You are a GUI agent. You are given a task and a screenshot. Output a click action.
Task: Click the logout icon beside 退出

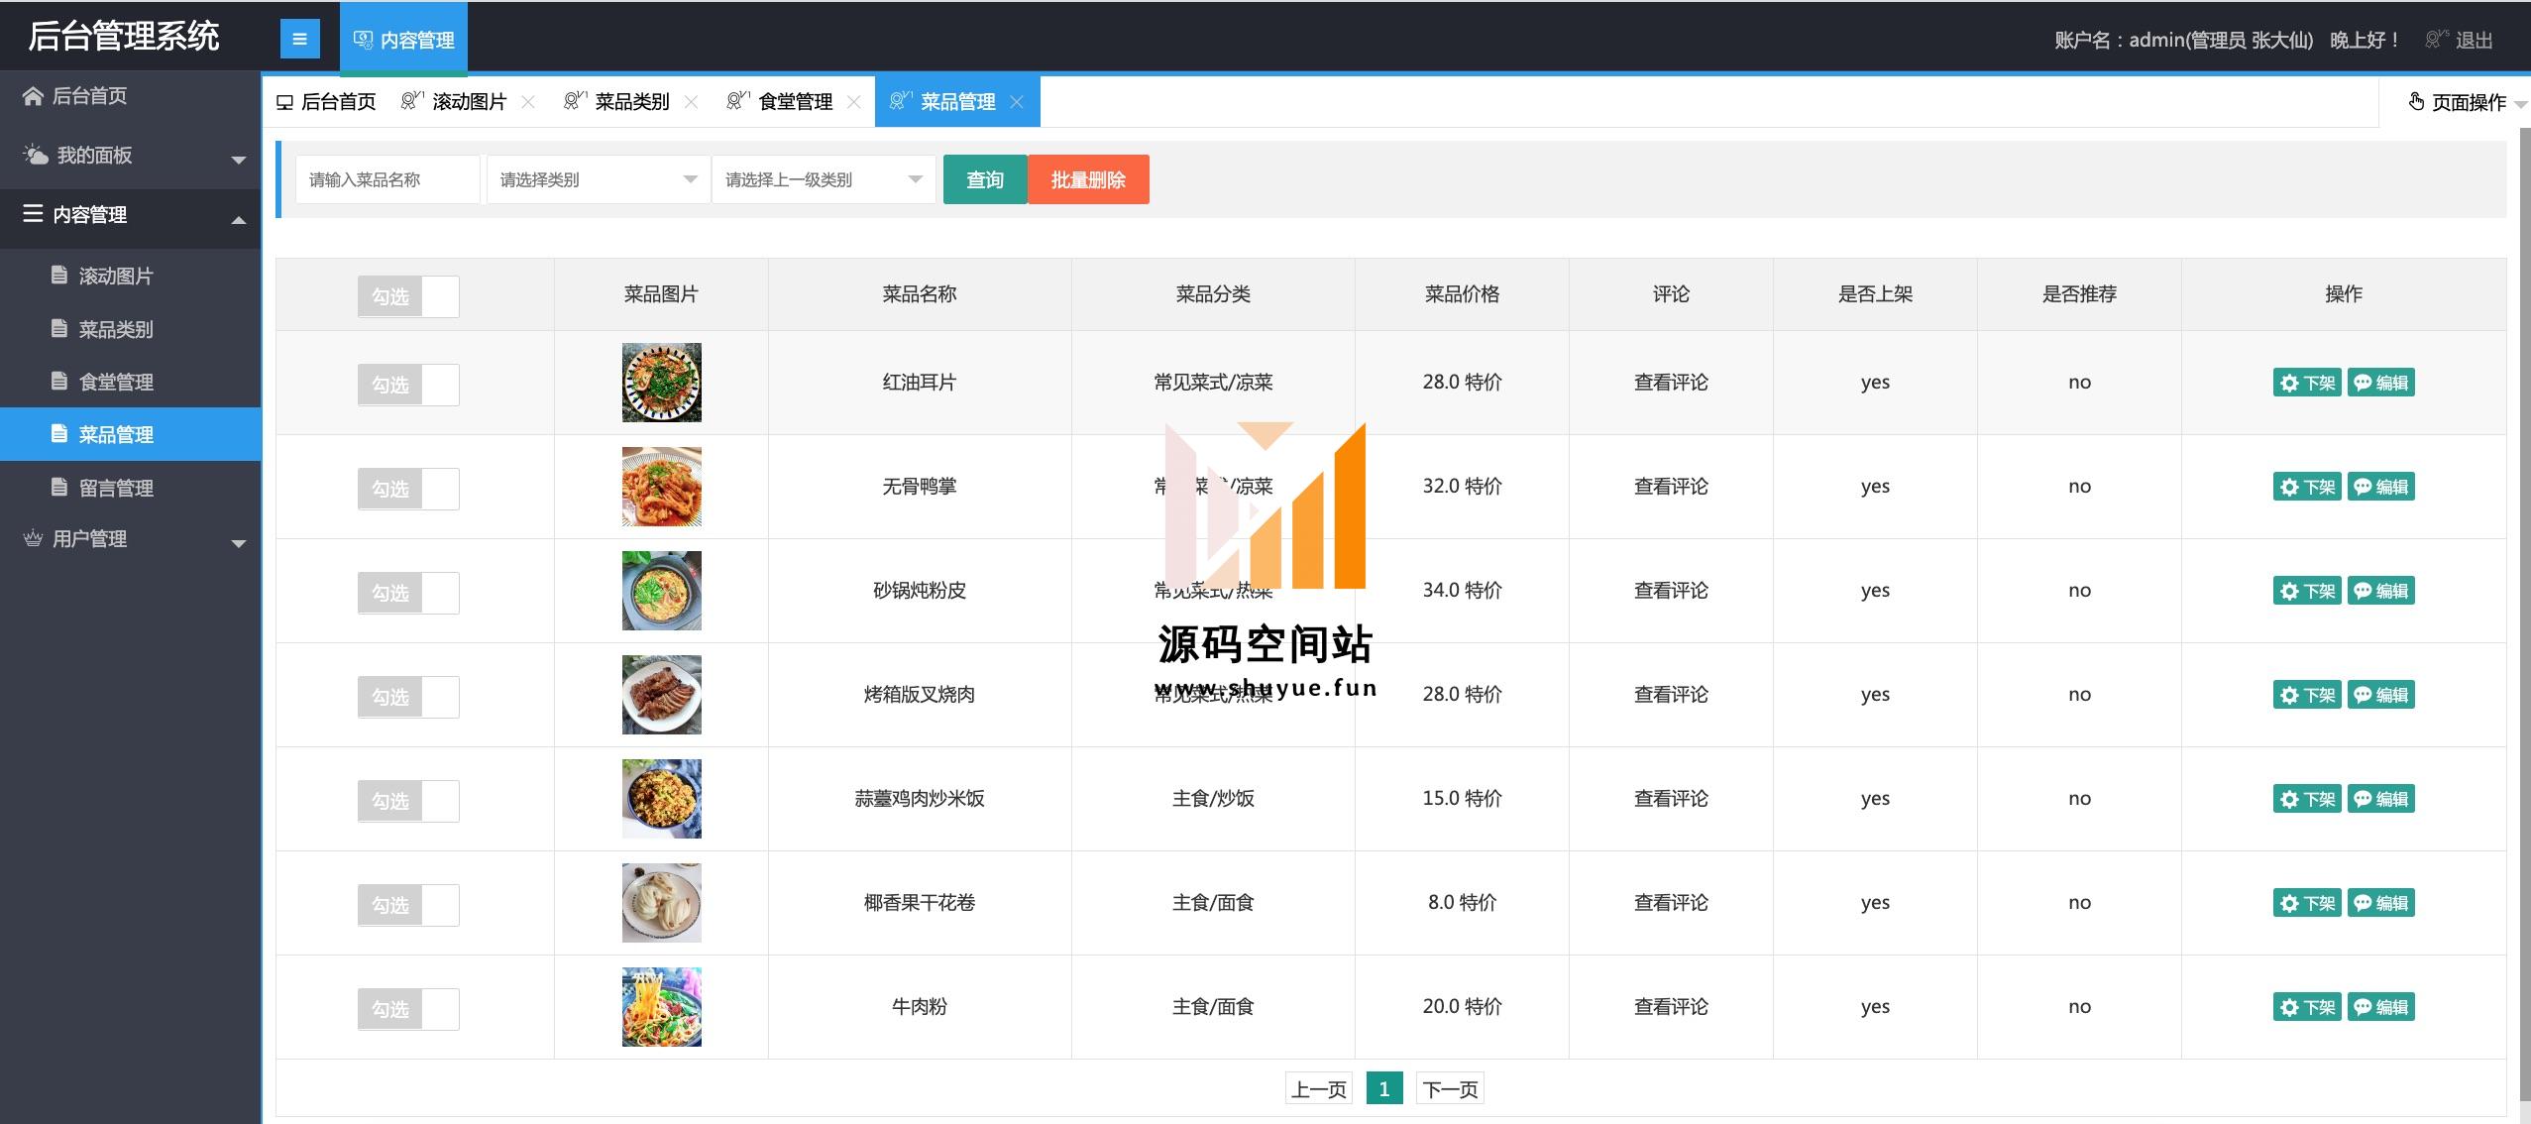point(2436,40)
